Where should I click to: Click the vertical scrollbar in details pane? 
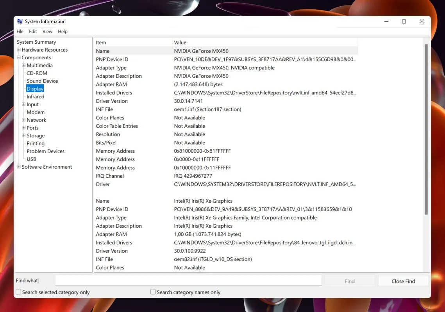click(426, 129)
